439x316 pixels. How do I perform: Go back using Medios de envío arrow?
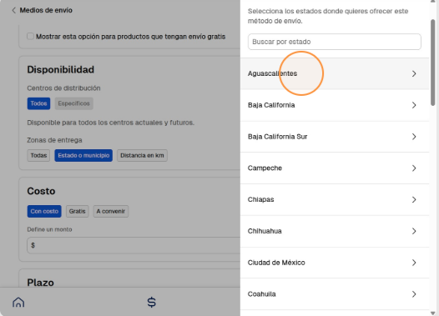(x=13, y=10)
